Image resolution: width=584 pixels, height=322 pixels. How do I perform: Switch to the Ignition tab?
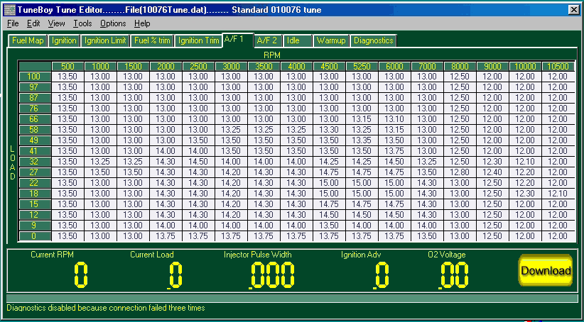[64, 40]
